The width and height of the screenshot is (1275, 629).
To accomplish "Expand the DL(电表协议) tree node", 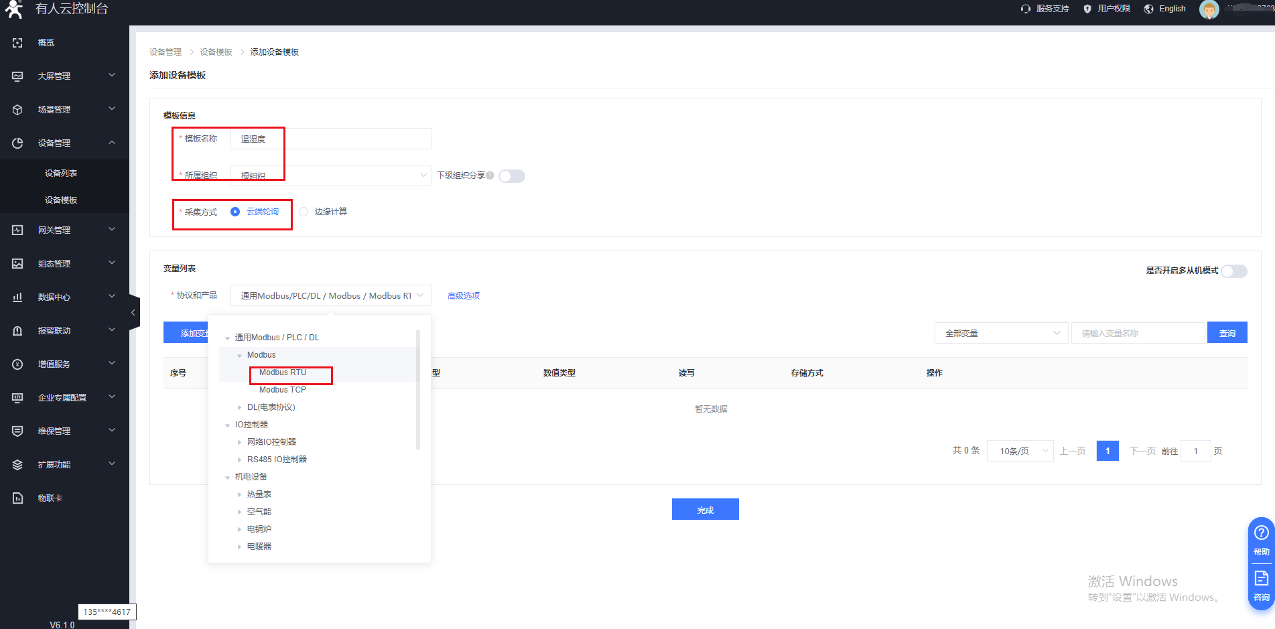I will [x=240, y=407].
